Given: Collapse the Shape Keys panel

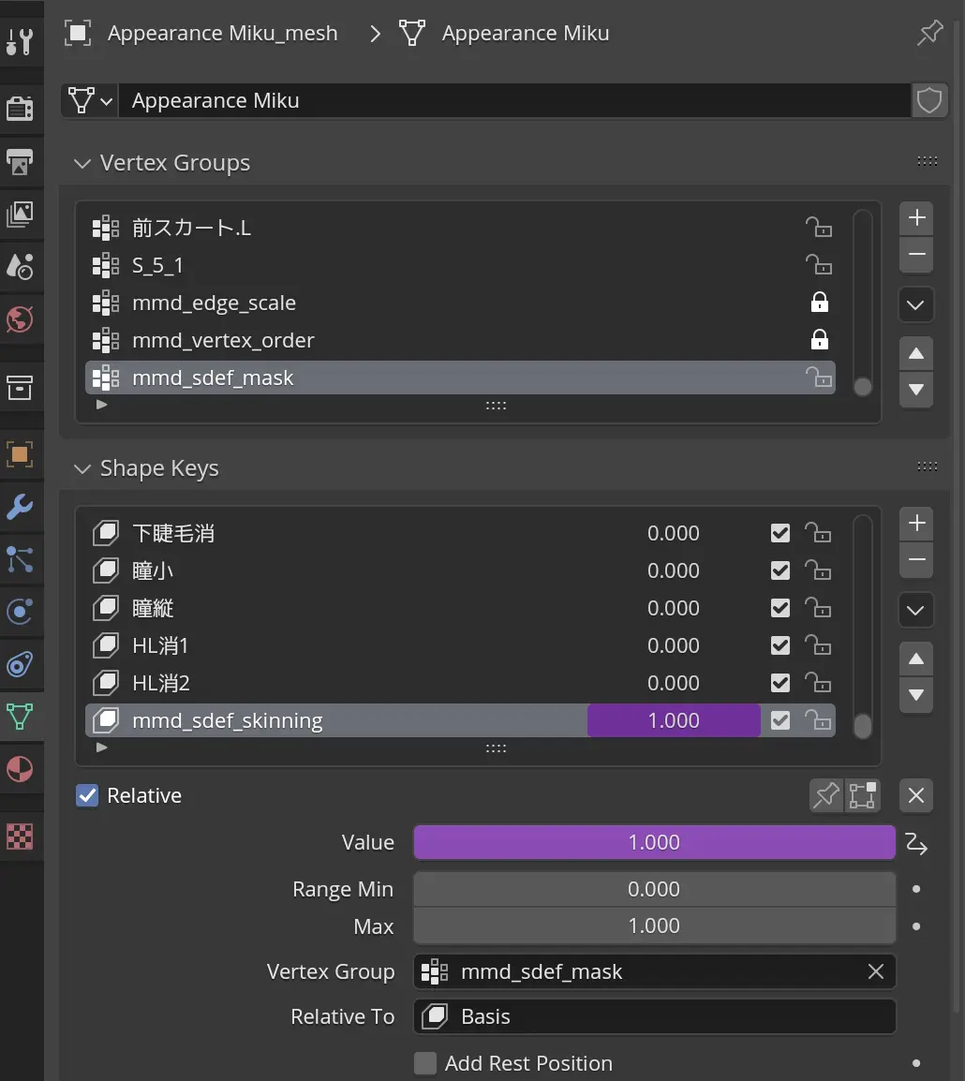Looking at the screenshot, I should [82, 468].
